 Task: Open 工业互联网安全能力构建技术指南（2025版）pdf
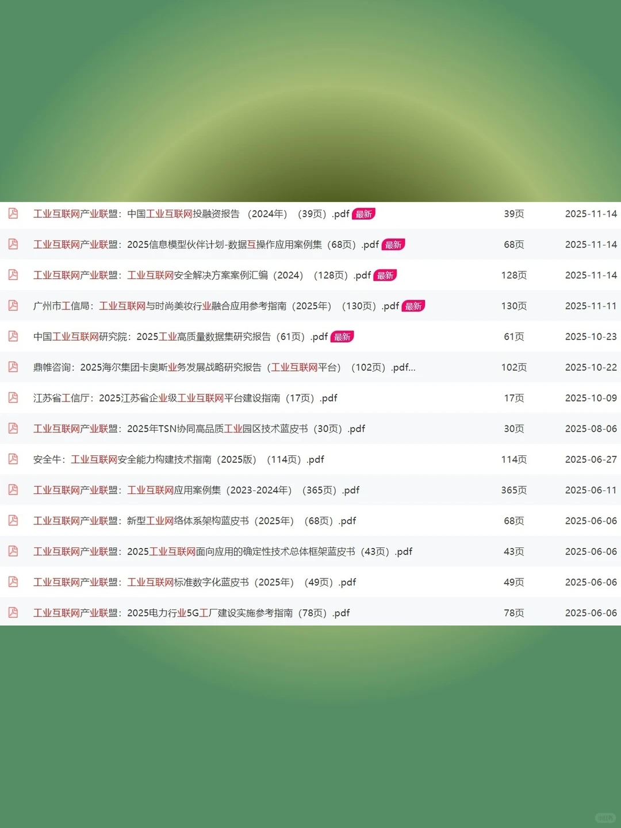point(178,459)
